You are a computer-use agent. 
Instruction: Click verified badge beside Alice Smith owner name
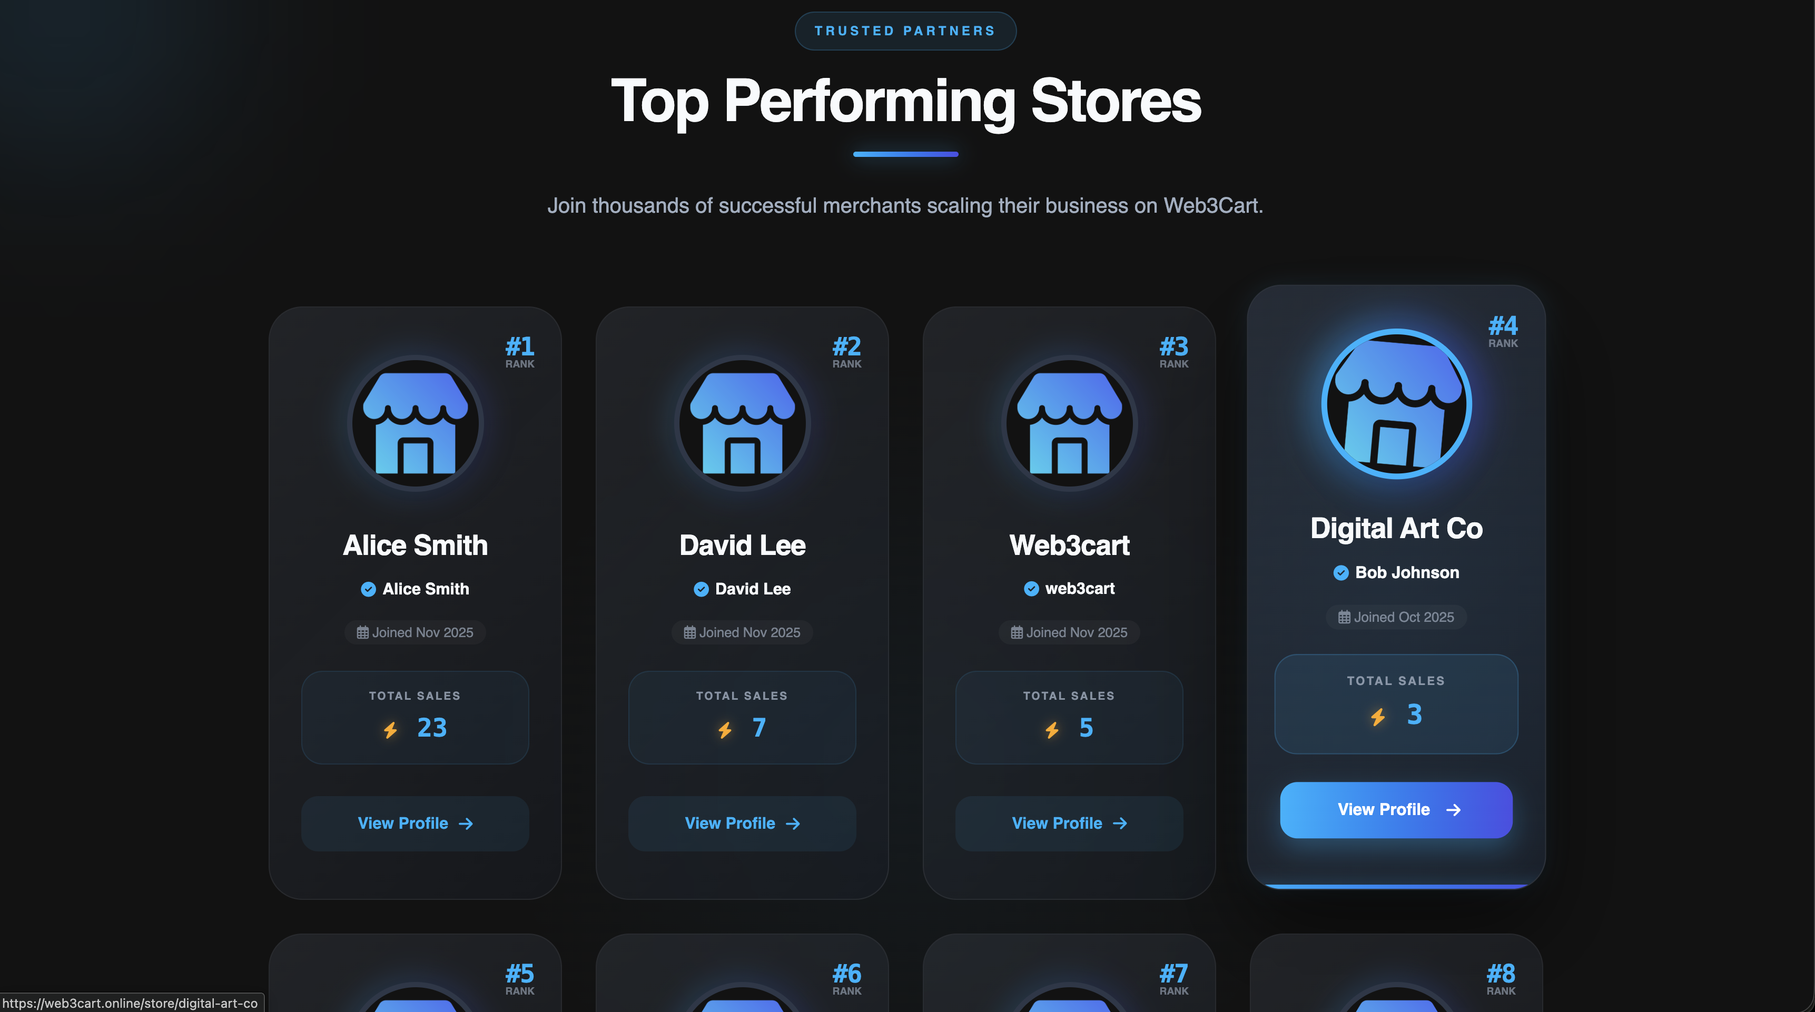coord(368,589)
